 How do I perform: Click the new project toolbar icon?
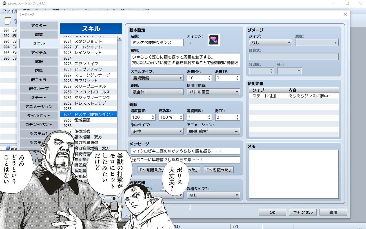point(8,21)
